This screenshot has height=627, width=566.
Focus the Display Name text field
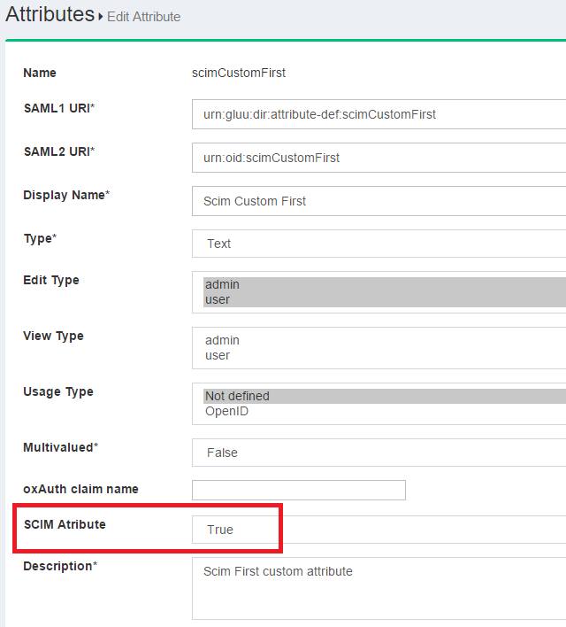(379, 201)
